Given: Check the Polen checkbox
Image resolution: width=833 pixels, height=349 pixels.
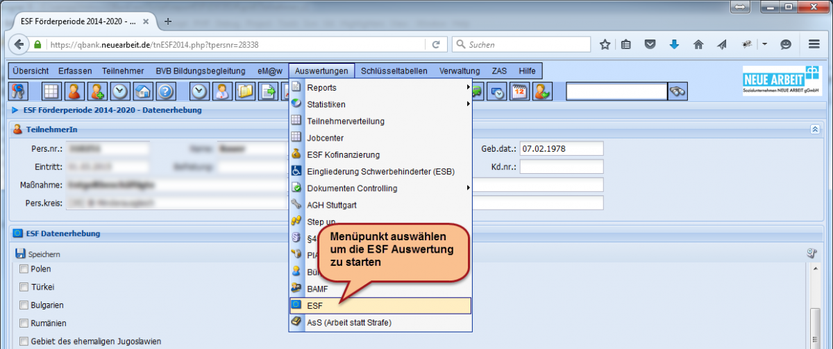Looking at the screenshot, I should [24, 269].
